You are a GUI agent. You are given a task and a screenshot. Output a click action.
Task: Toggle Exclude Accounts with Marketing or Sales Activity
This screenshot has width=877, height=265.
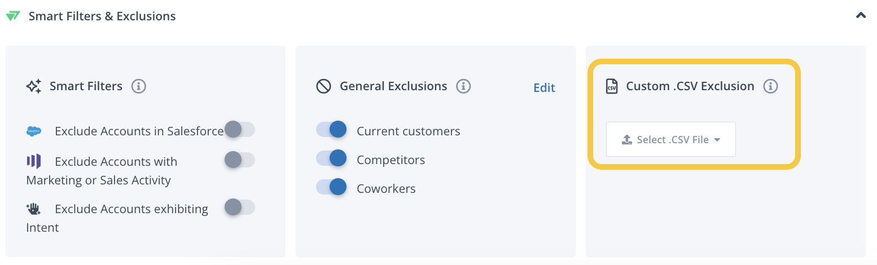tap(239, 160)
